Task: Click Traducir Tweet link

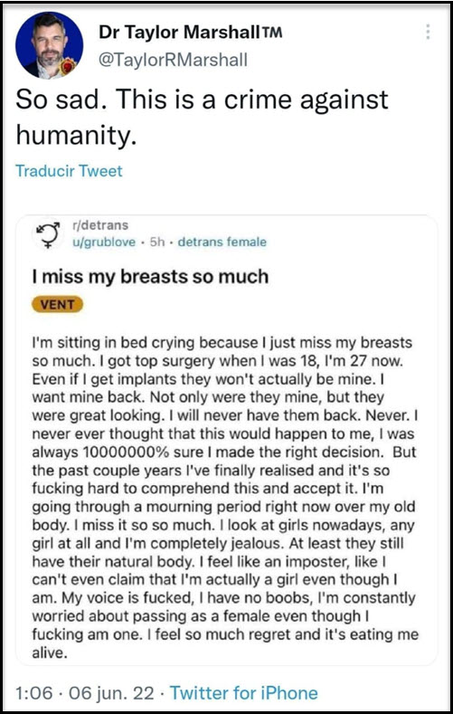Action: click(69, 171)
